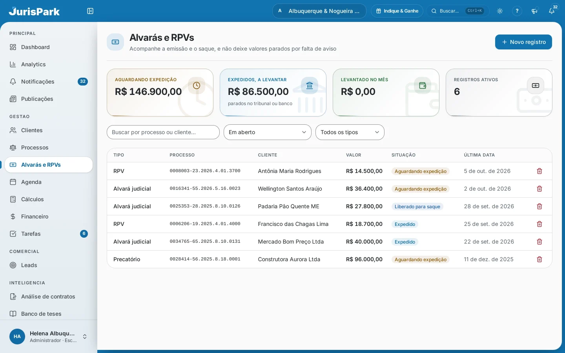Focus the Buscar por processo ou cliente field
The image size is (565, 353).
(163, 132)
